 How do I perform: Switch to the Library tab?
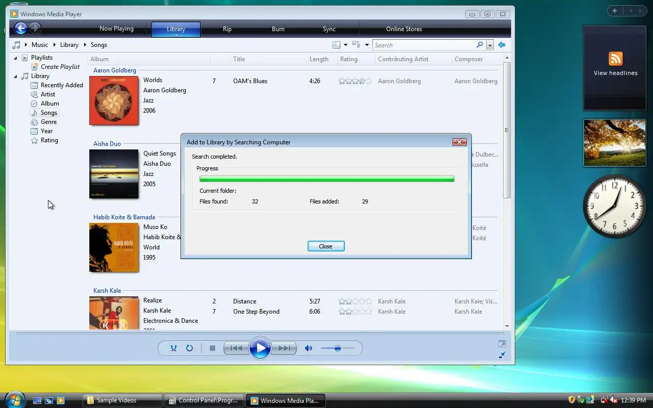[x=176, y=29]
